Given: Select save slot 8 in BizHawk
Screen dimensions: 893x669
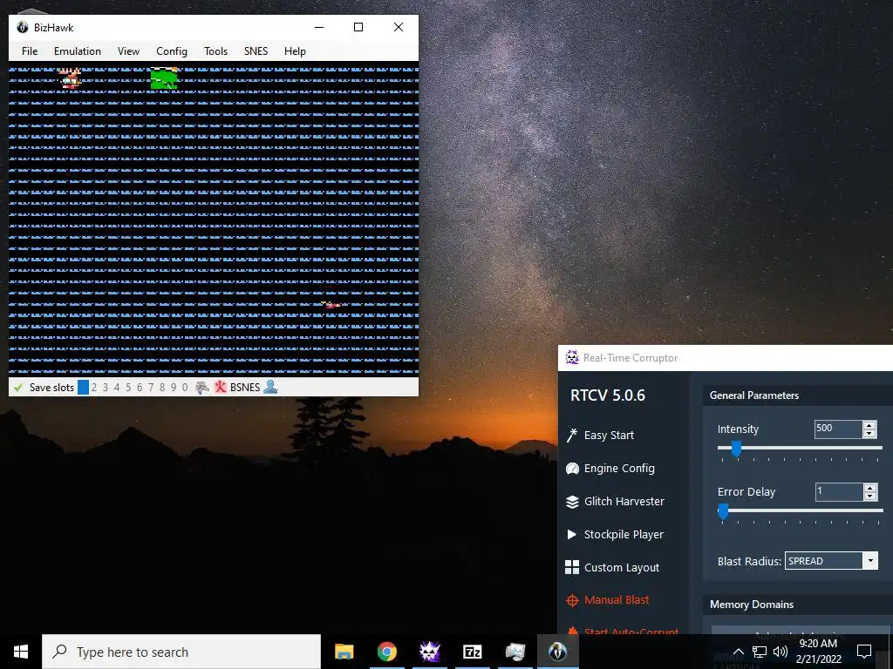Looking at the screenshot, I should pos(162,388).
